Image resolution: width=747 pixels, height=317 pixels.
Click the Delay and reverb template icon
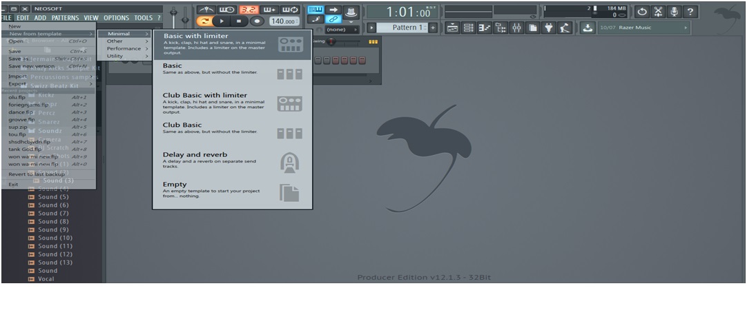click(289, 163)
